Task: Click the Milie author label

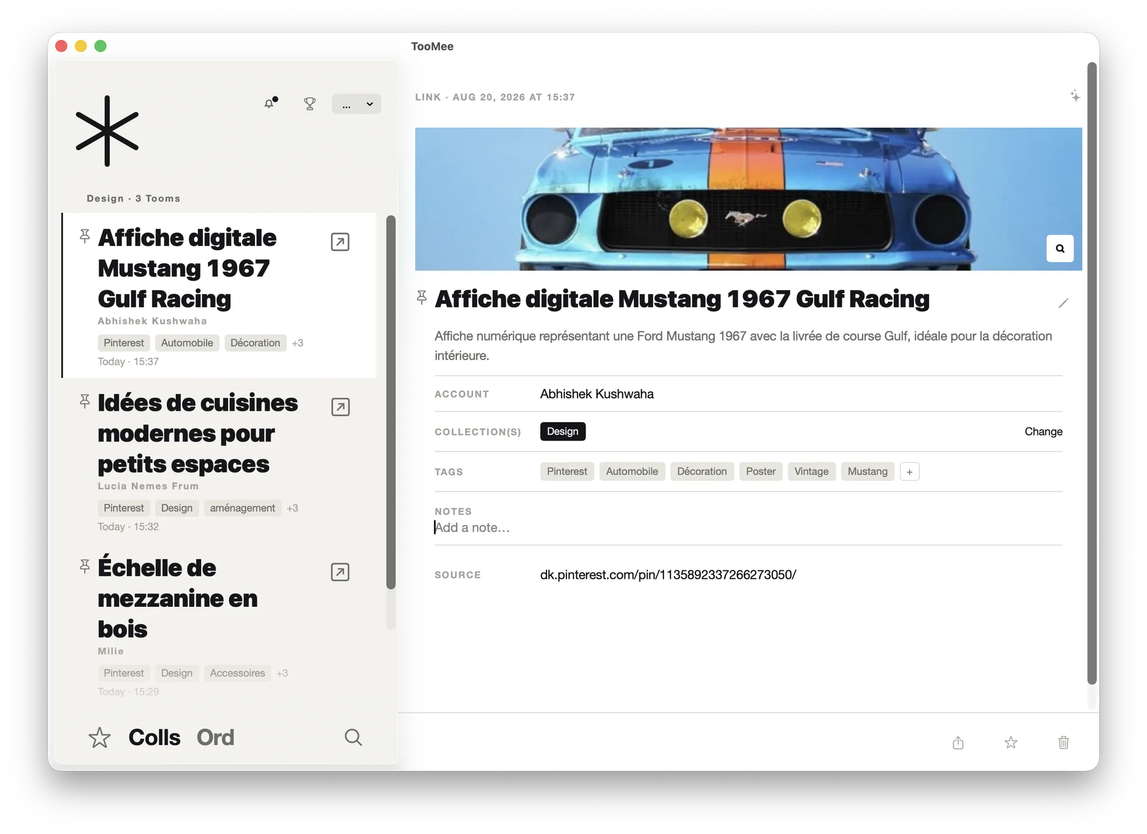Action: click(111, 651)
